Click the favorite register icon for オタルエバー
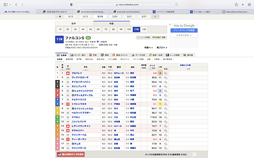254x158 pixels. (166, 130)
